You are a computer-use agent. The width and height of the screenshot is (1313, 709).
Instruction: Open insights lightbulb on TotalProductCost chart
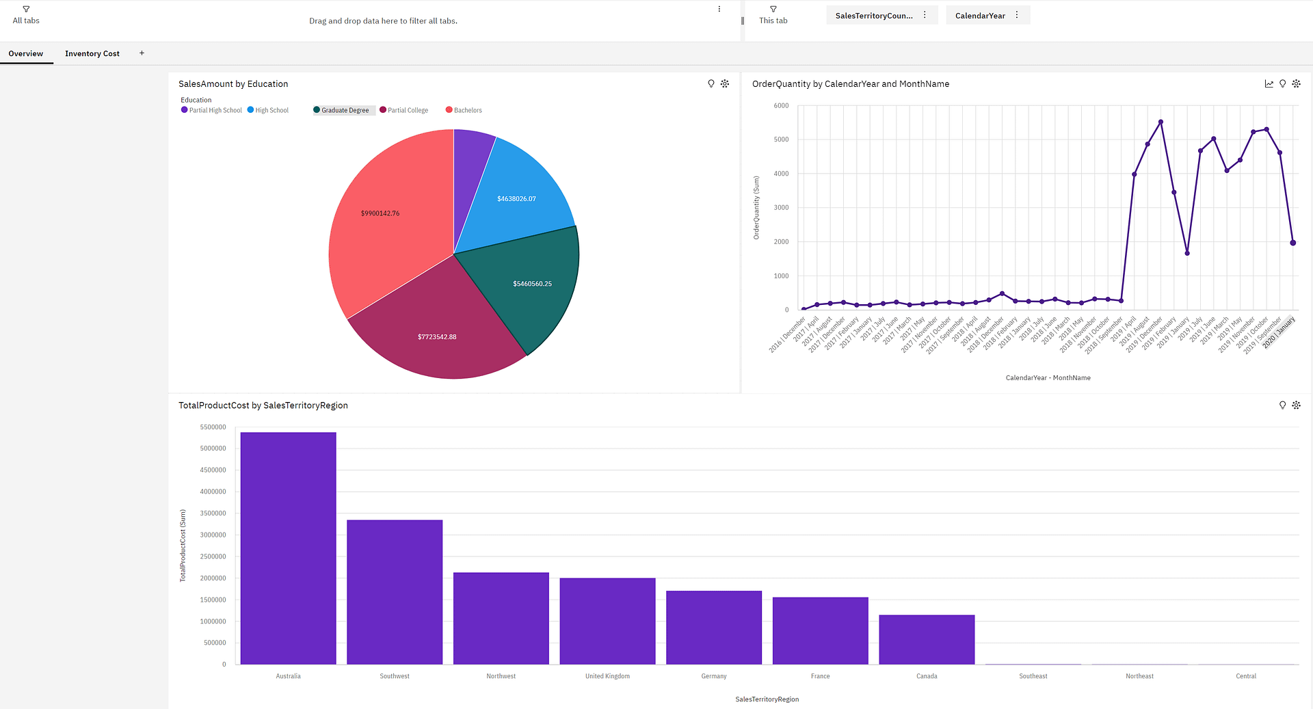pos(1282,405)
